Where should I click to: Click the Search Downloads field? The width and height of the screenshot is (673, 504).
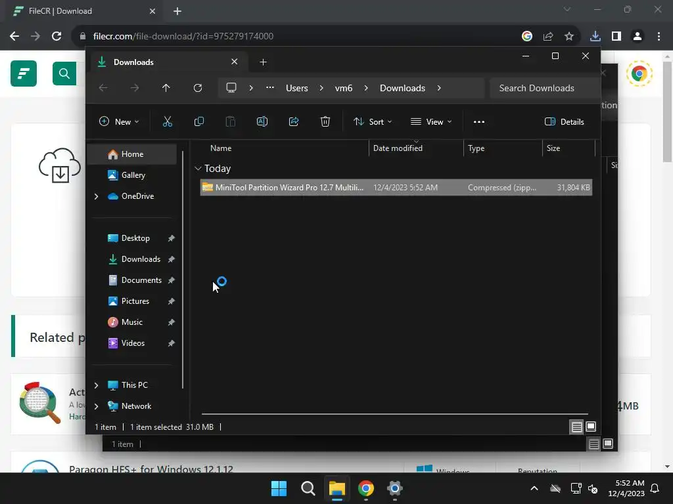[545, 88]
